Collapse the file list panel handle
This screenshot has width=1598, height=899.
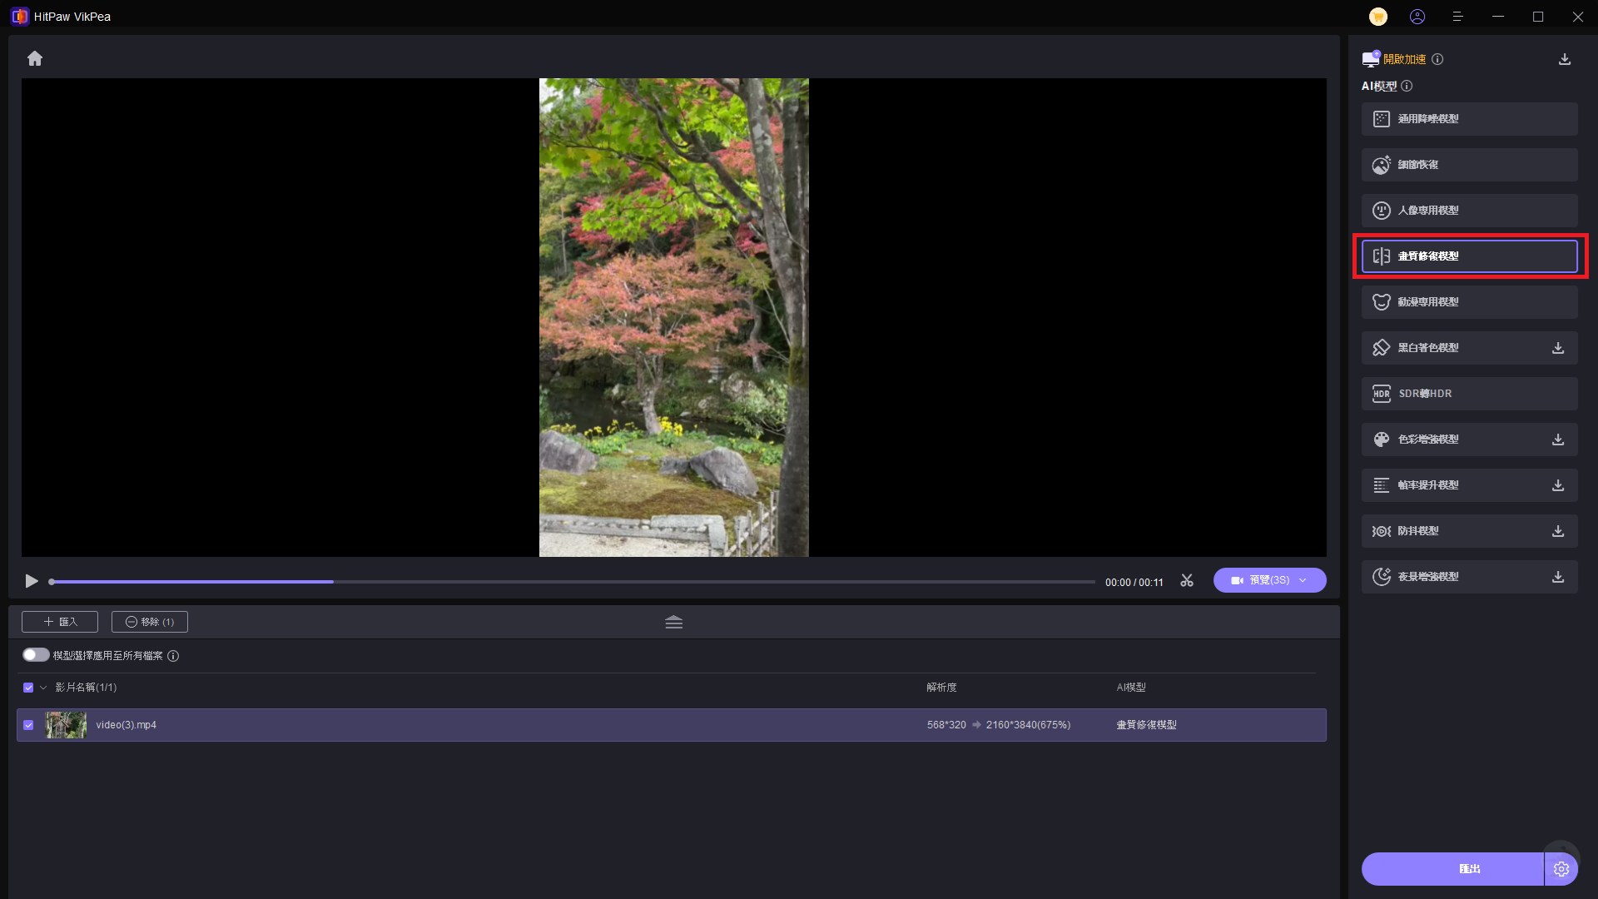click(x=674, y=622)
